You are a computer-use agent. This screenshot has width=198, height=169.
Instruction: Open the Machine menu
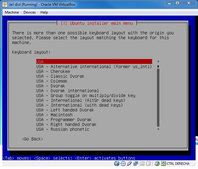(12, 12)
